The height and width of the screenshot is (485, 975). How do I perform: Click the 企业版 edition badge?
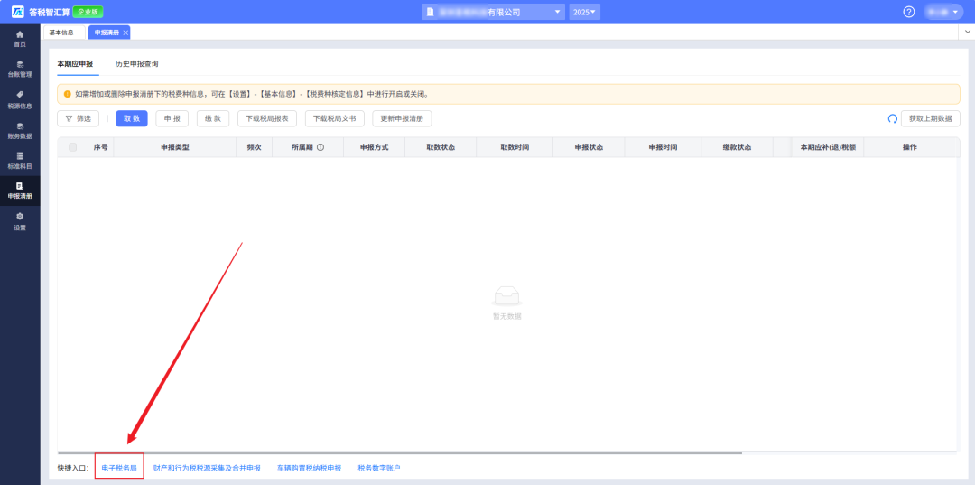88,12
